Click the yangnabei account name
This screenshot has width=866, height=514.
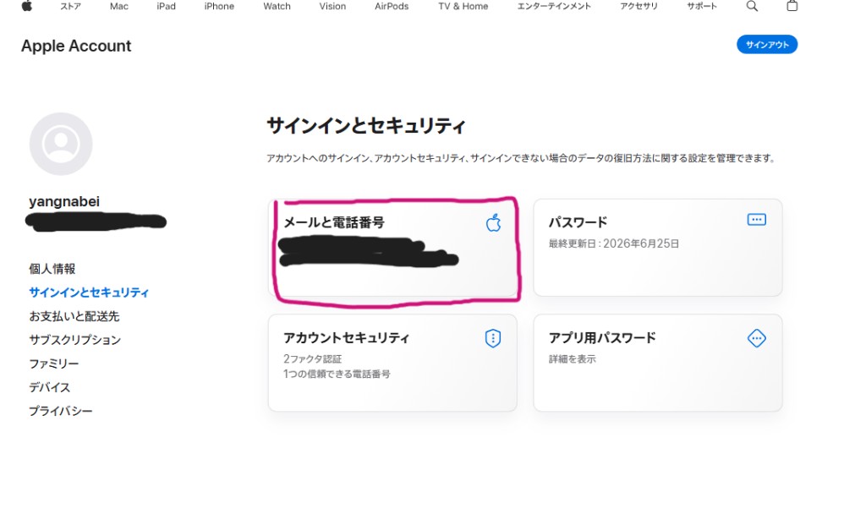pos(64,201)
